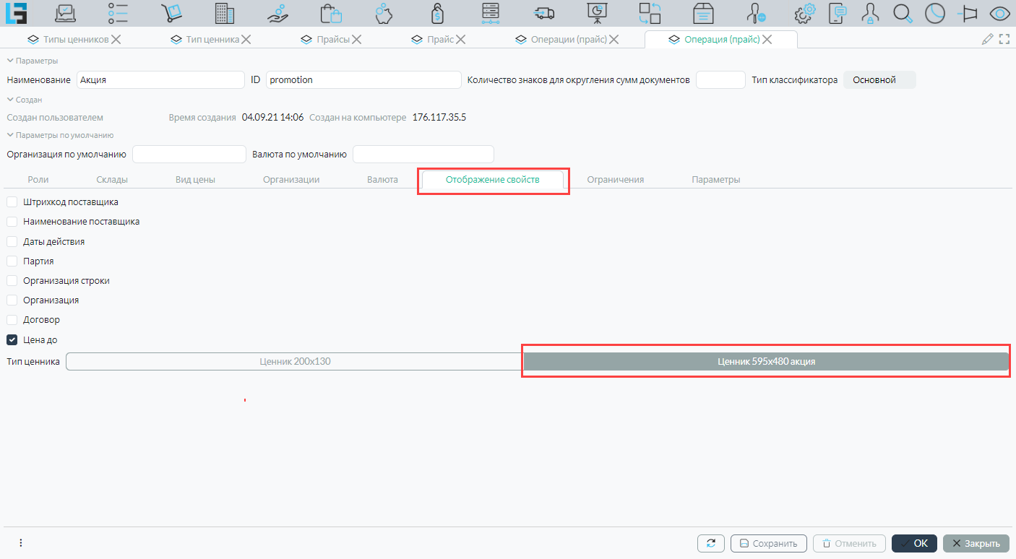The height and width of the screenshot is (559, 1016).
Task: Uncheck the Цена до checkbox
Action: point(12,339)
